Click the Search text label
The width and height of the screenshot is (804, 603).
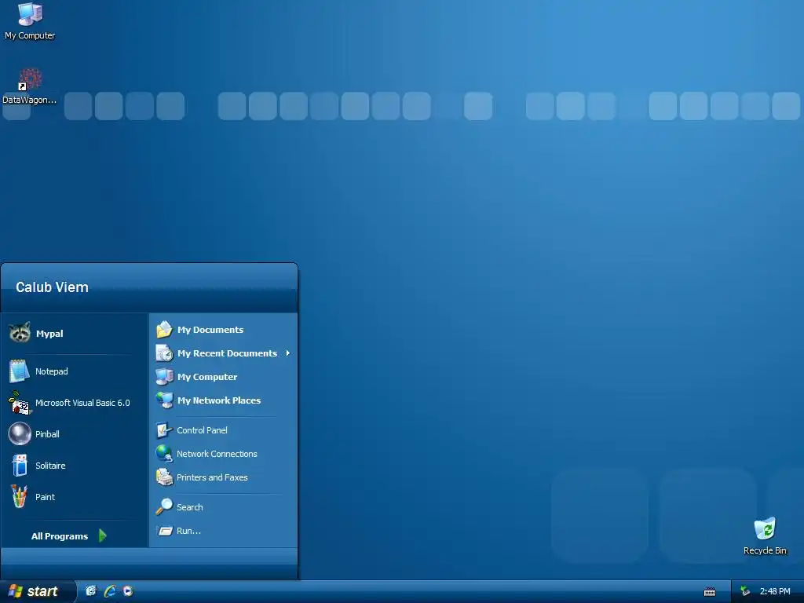[190, 507]
